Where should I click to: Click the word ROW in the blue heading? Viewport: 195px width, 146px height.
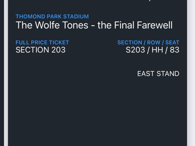(x=154, y=43)
